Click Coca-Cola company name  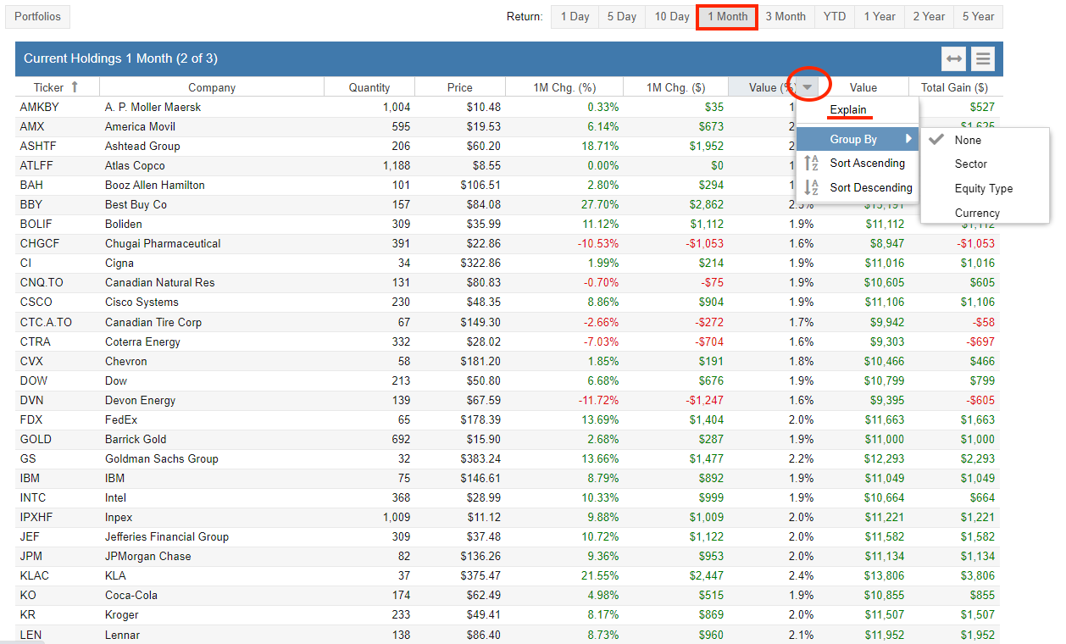pos(131,595)
